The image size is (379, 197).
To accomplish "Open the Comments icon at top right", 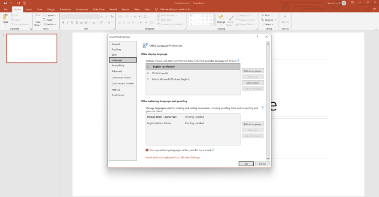I will pos(374,9).
